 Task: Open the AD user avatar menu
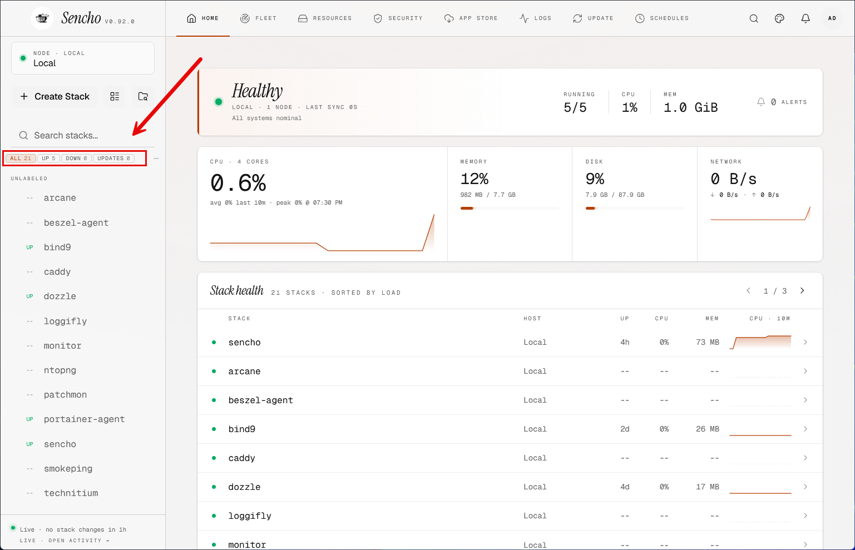coord(832,18)
